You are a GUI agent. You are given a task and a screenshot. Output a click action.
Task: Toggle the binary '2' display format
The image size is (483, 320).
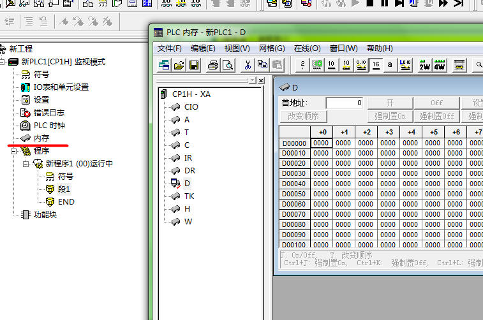tap(302, 65)
